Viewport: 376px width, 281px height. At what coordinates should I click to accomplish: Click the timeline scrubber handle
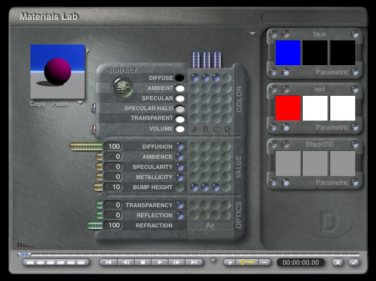24,254
